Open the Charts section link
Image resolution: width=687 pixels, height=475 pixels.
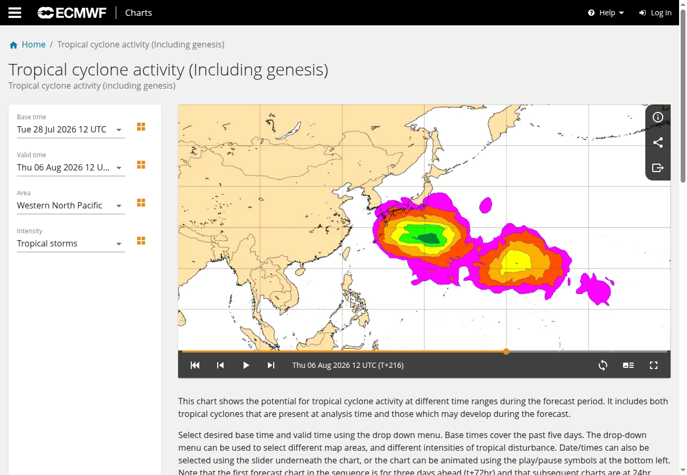coord(138,13)
